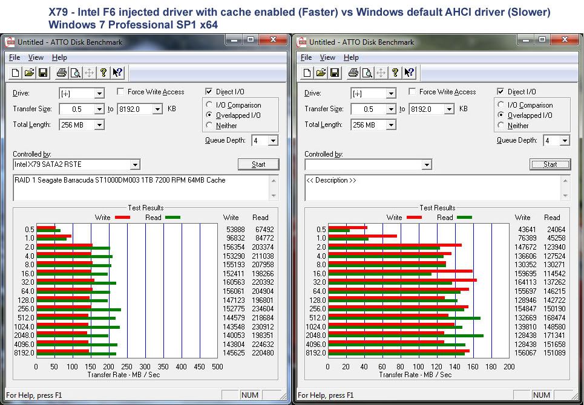This screenshot has height=405, width=584.
Task: Select I/O Comparison radio in right window
Action: pos(500,105)
